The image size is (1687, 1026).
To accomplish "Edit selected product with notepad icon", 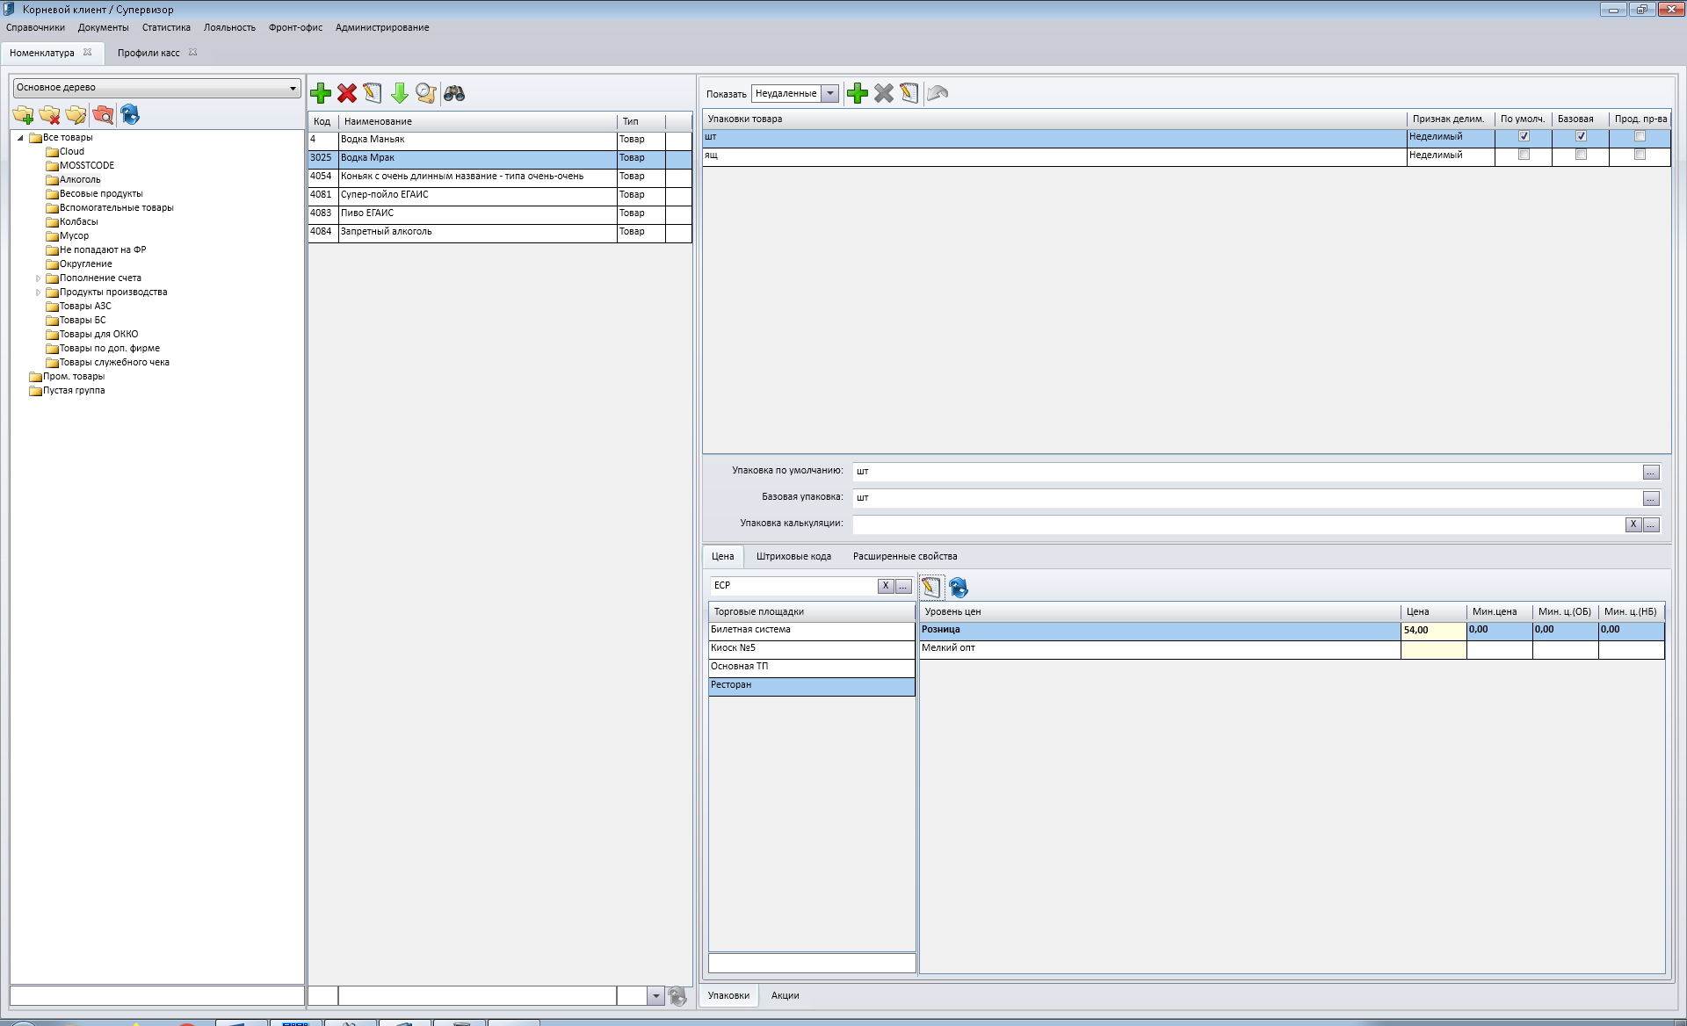I will (373, 93).
